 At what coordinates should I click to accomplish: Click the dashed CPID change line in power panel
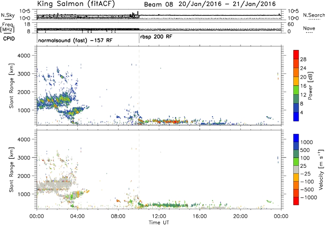click(139, 86)
